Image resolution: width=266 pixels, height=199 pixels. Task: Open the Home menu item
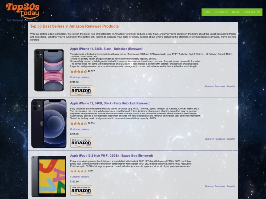pos(207,12)
